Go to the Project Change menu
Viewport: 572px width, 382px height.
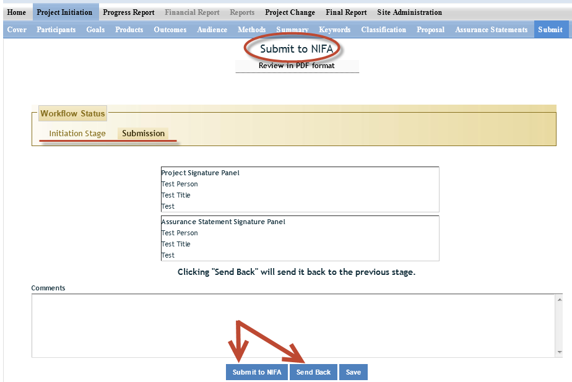[x=290, y=12]
